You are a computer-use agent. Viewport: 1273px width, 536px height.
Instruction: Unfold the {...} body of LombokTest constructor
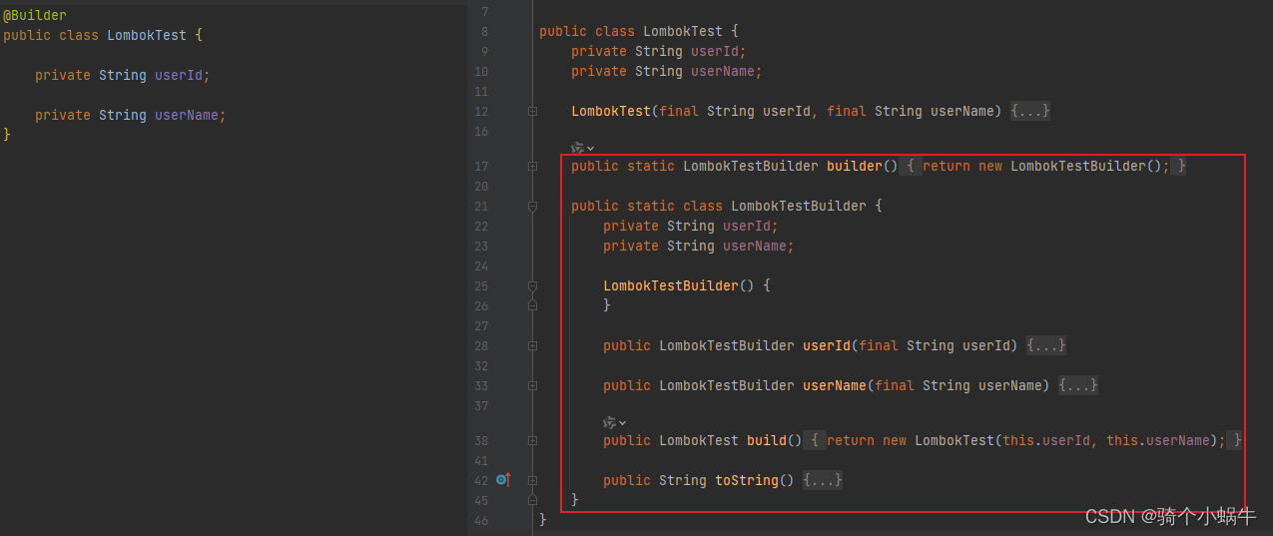pyautogui.click(x=1029, y=111)
